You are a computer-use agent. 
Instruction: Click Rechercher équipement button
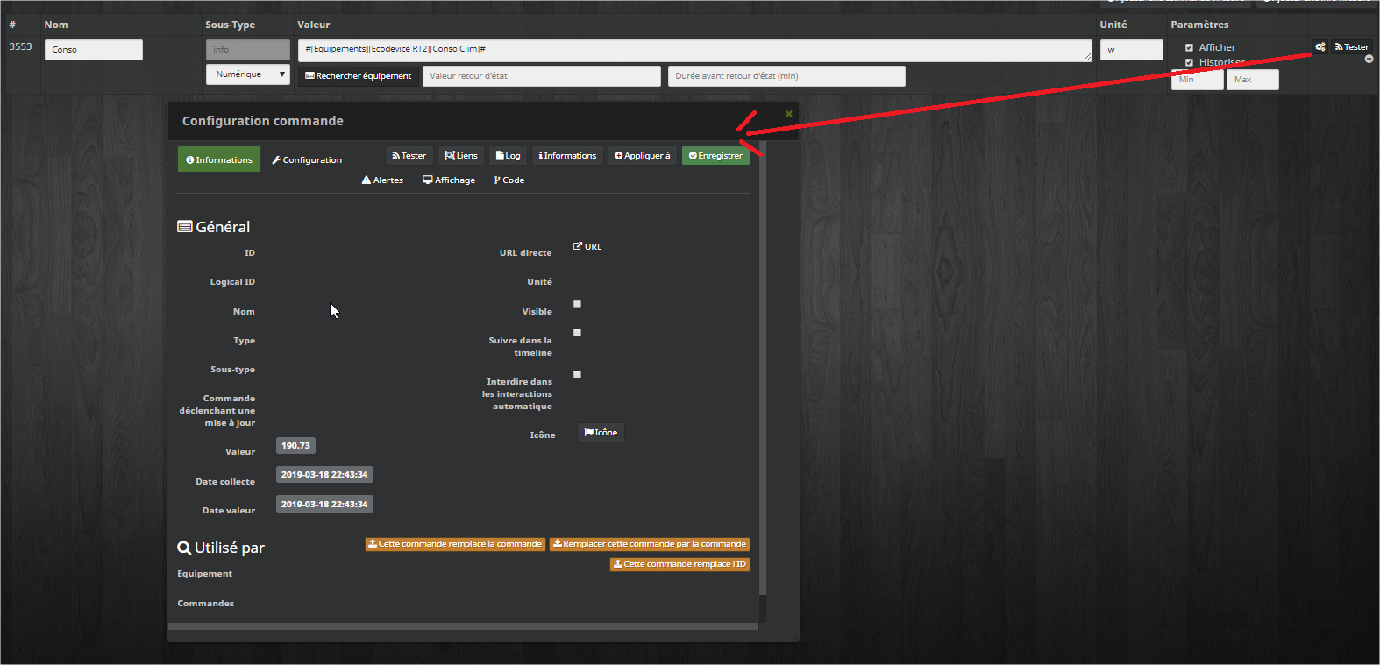coord(358,76)
